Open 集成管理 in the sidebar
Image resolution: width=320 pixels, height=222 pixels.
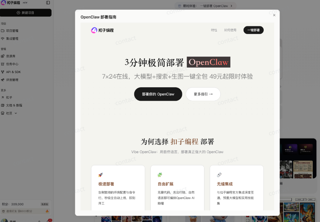(12, 38)
